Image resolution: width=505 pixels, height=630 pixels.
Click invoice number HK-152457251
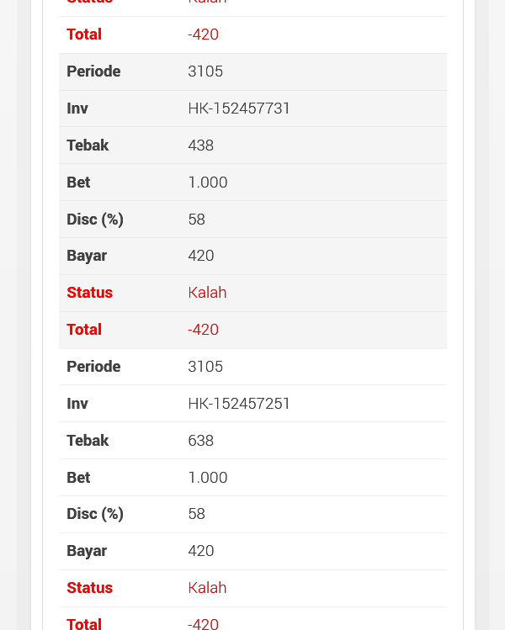tap(239, 404)
